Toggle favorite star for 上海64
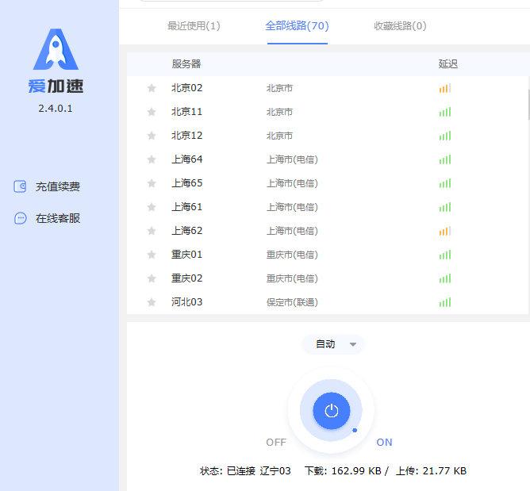This screenshot has width=530, height=491. (x=152, y=159)
